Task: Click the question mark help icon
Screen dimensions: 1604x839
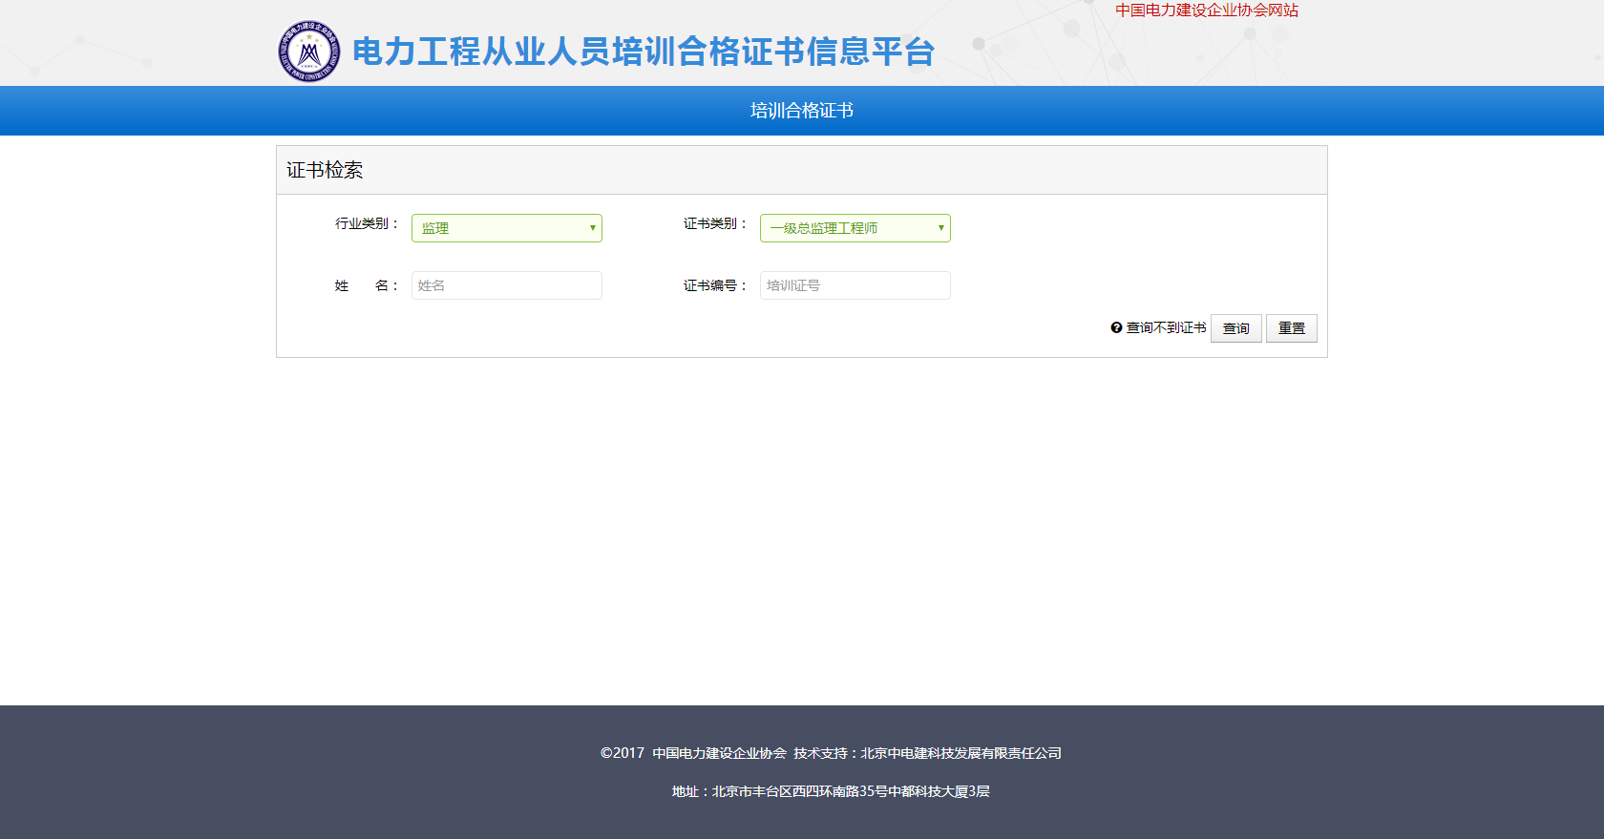Action: point(1116,327)
